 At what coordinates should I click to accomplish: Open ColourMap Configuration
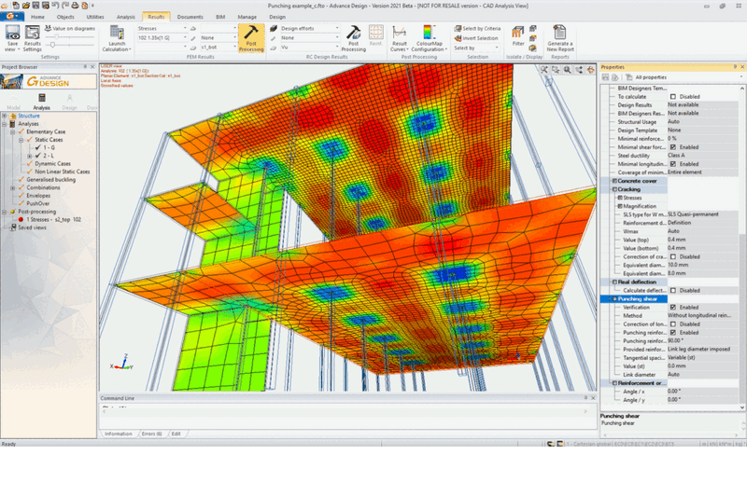pyautogui.click(x=430, y=38)
